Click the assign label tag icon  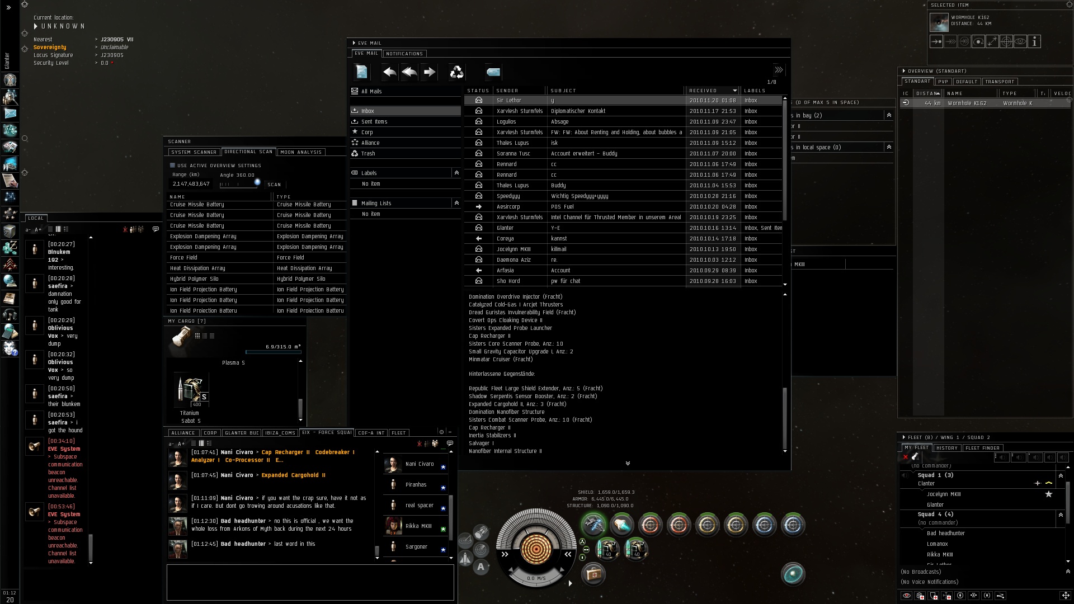click(493, 72)
